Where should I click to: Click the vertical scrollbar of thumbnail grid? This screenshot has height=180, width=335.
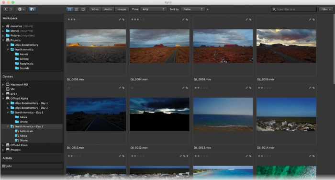334,49
